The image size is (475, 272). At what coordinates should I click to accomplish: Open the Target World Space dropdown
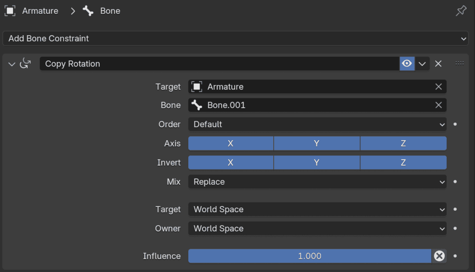click(317, 209)
